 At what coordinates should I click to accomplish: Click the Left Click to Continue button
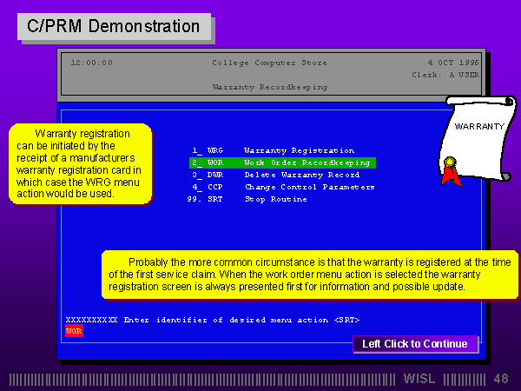415,344
